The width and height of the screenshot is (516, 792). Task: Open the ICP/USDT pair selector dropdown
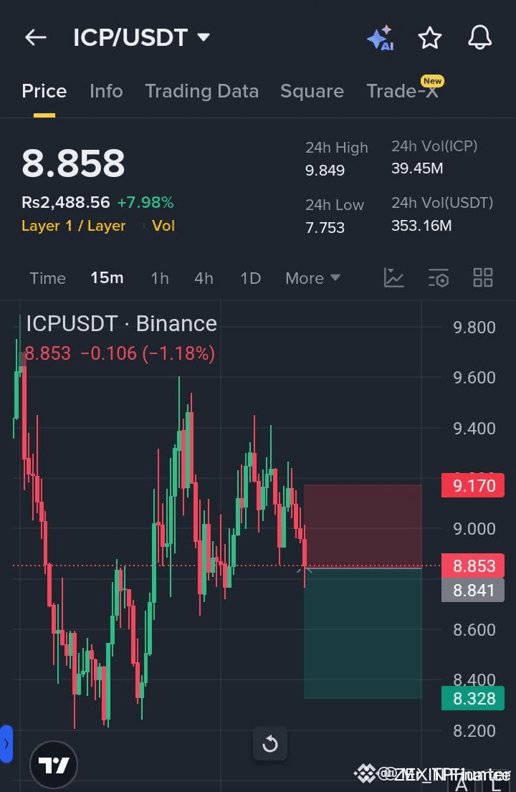[x=141, y=37]
